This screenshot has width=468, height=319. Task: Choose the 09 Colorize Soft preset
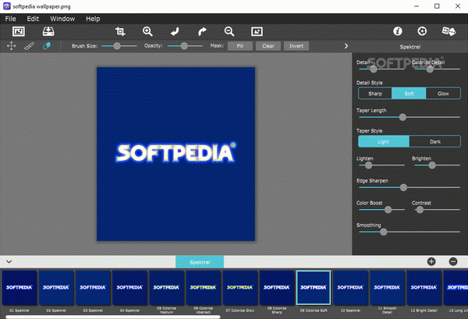tap(314, 288)
